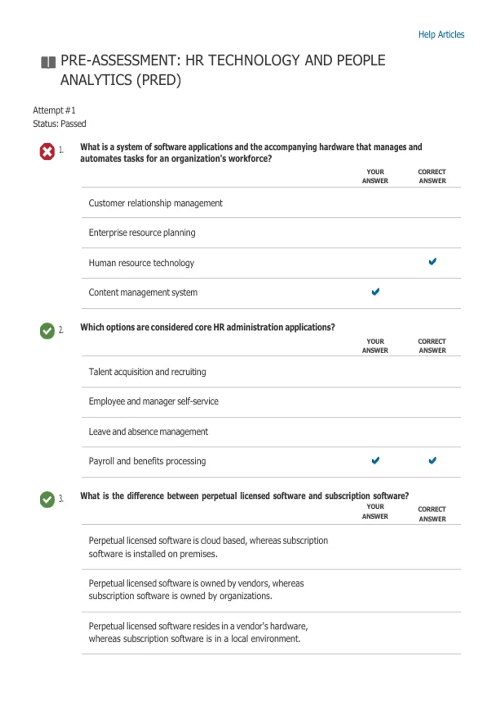Click the red incorrect icon on question 1
Image resolution: width=499 pixels, height=707 pixels.
point(47,151)
